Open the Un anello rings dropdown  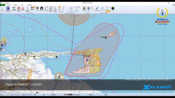pyautogui.click(x=63, y=11)
